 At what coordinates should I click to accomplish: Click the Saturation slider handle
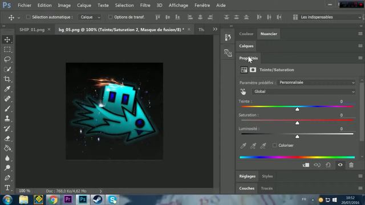(x=297, y=123)
